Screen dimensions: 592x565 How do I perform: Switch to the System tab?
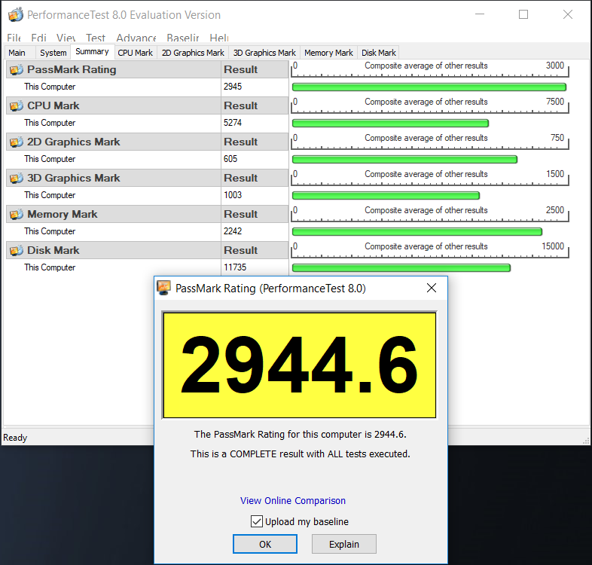(53, 53)
